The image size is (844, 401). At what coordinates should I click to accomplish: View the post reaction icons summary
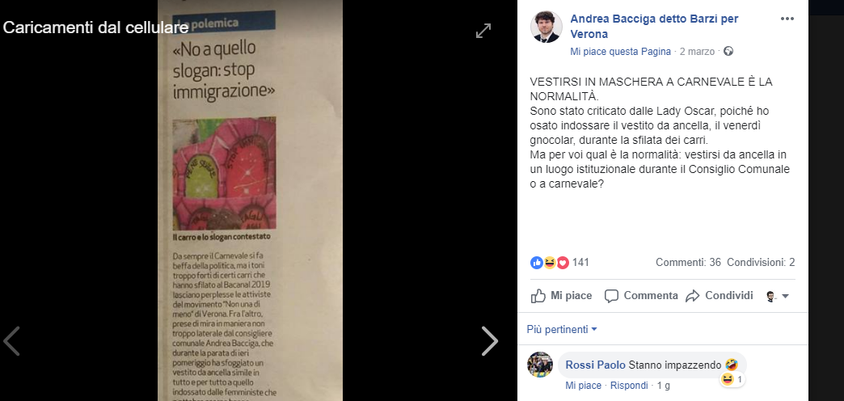click(550, 263)
